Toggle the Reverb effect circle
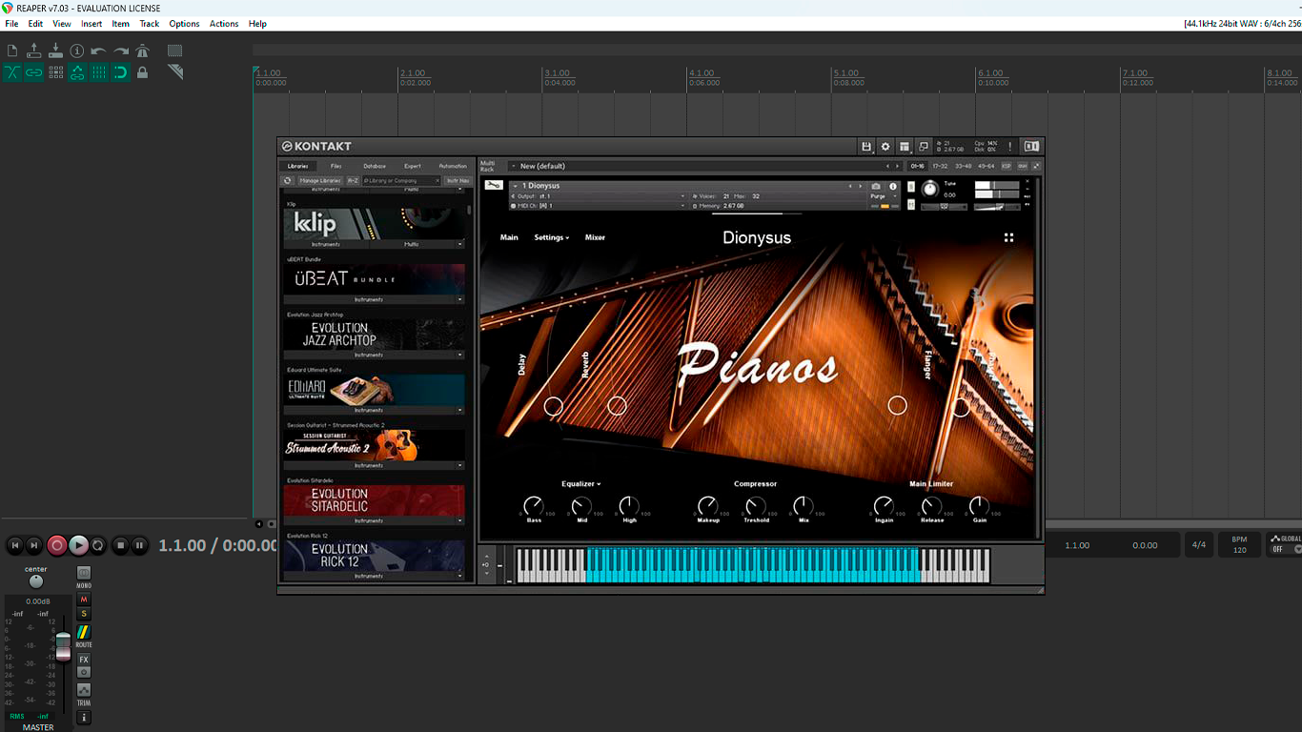 617,406
